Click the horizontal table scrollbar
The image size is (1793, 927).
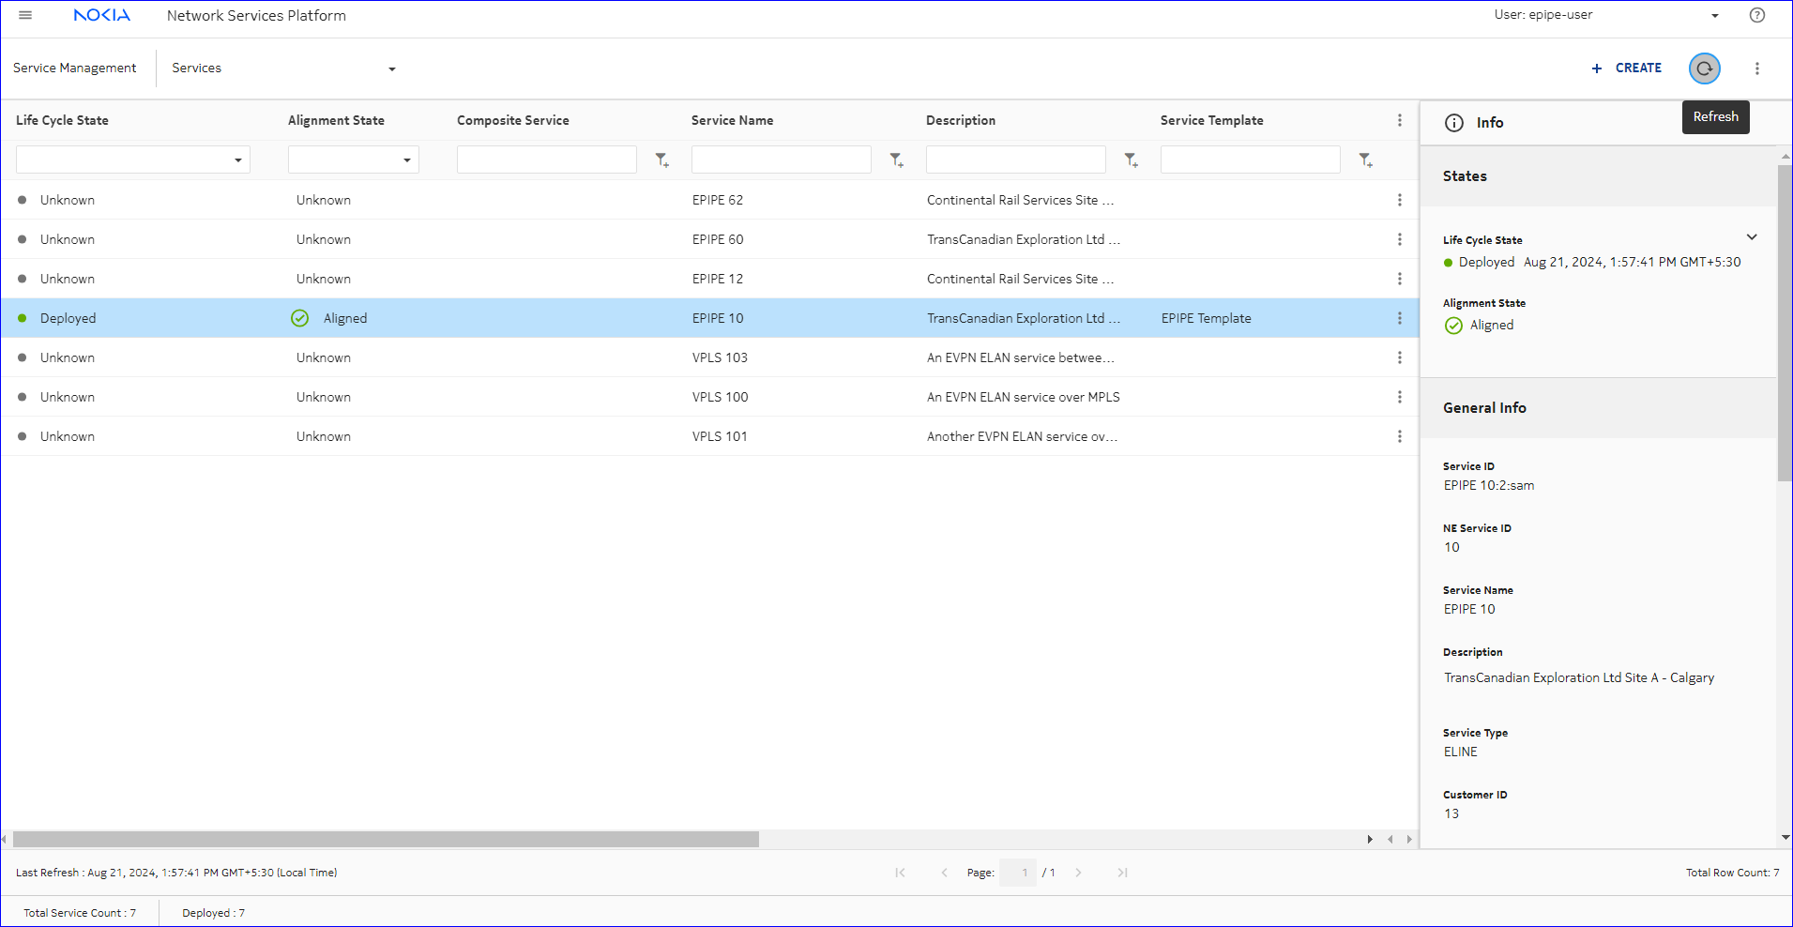coord(386,839)
